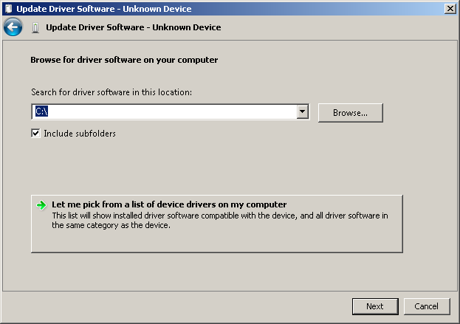The image size is (460, 324).
Task: Click empty space inside the Let me pick box
Action: [x=217, y=241]
